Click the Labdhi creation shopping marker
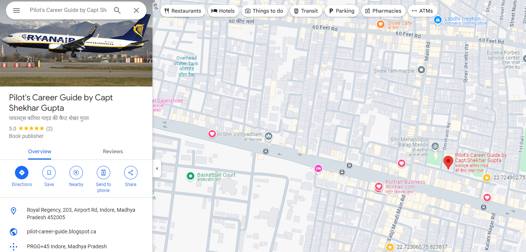Viewport: 526px width, 252px height. pos(438,20)
